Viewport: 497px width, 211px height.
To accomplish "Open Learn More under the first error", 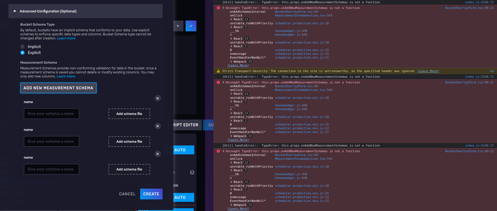I will click(238, 65).
